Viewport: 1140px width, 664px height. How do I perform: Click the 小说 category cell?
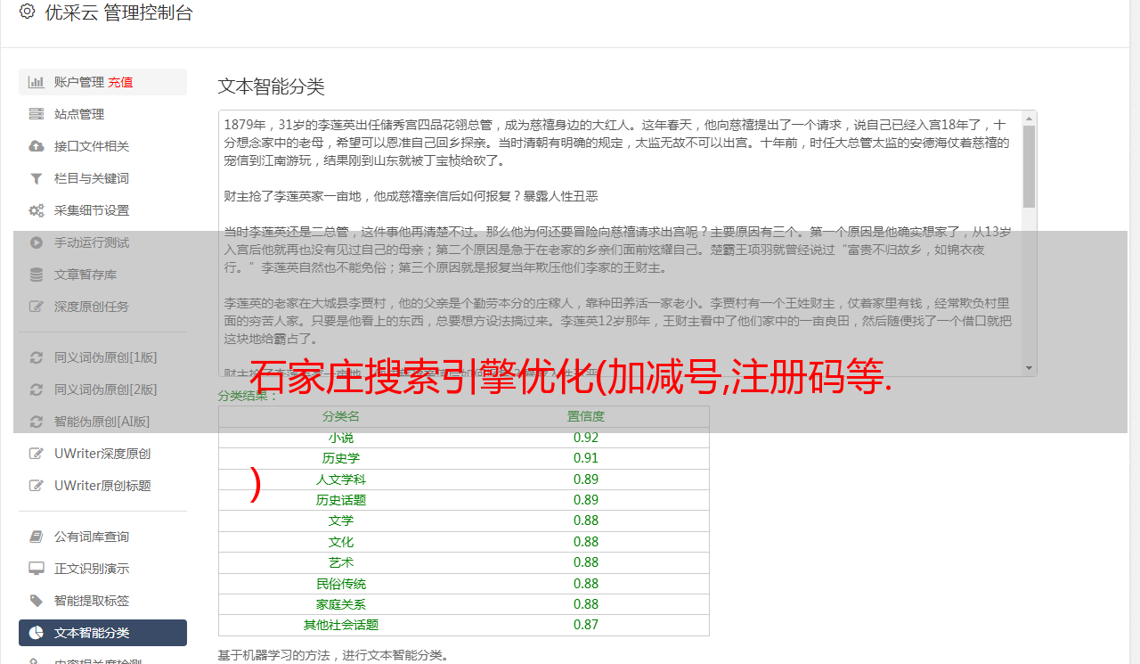341,438
